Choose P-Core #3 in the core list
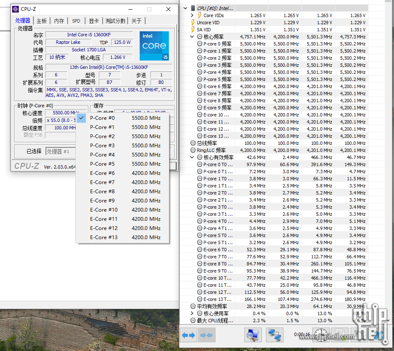Screen dimensions: 394x351 [x=123, y=145]
